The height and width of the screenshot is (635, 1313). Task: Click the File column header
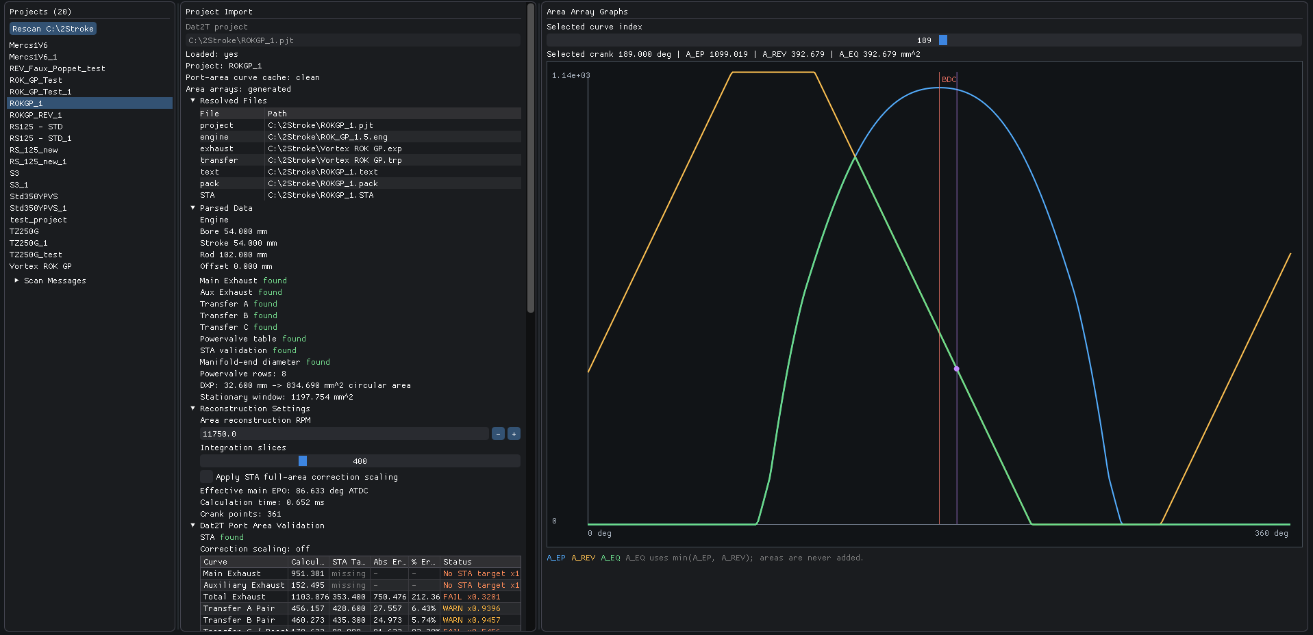(231, 114)
